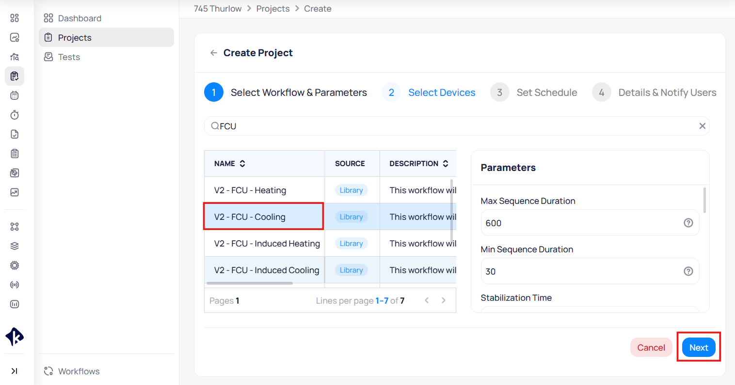Viewport: 735px width, 385px height.
Task: Click help icon for Max Sequence Duration
Action: [x=688, y=223]
